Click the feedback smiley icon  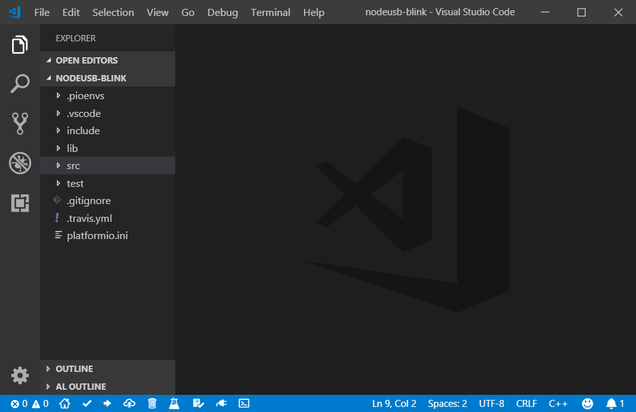pyautogui.click(x=588, y=404)
